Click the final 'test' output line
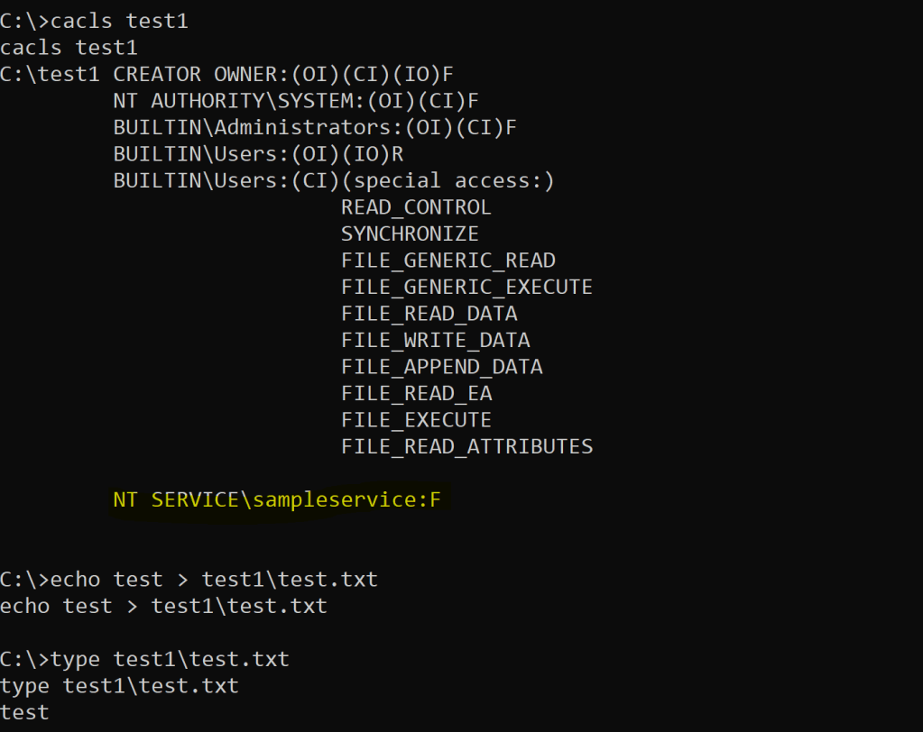Image resolution: width=923 pixels, height=732 pixels. click(24, 713)
